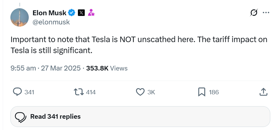The image size is (277, 130).
Task: Bookmark this tweet using the bookmark icon
Action: pyautogui.click(x=201, y=92)
